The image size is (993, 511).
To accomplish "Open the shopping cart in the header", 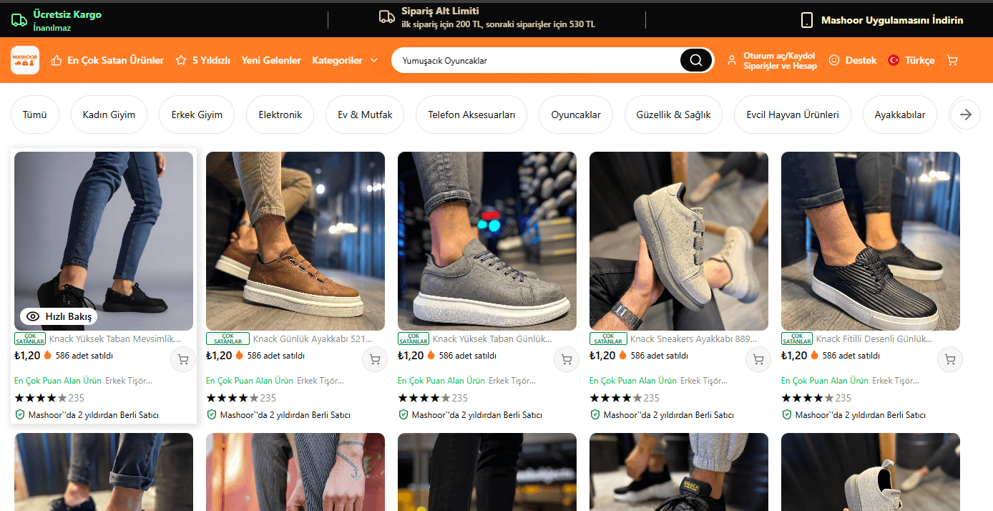I will (x=952, y=61).
